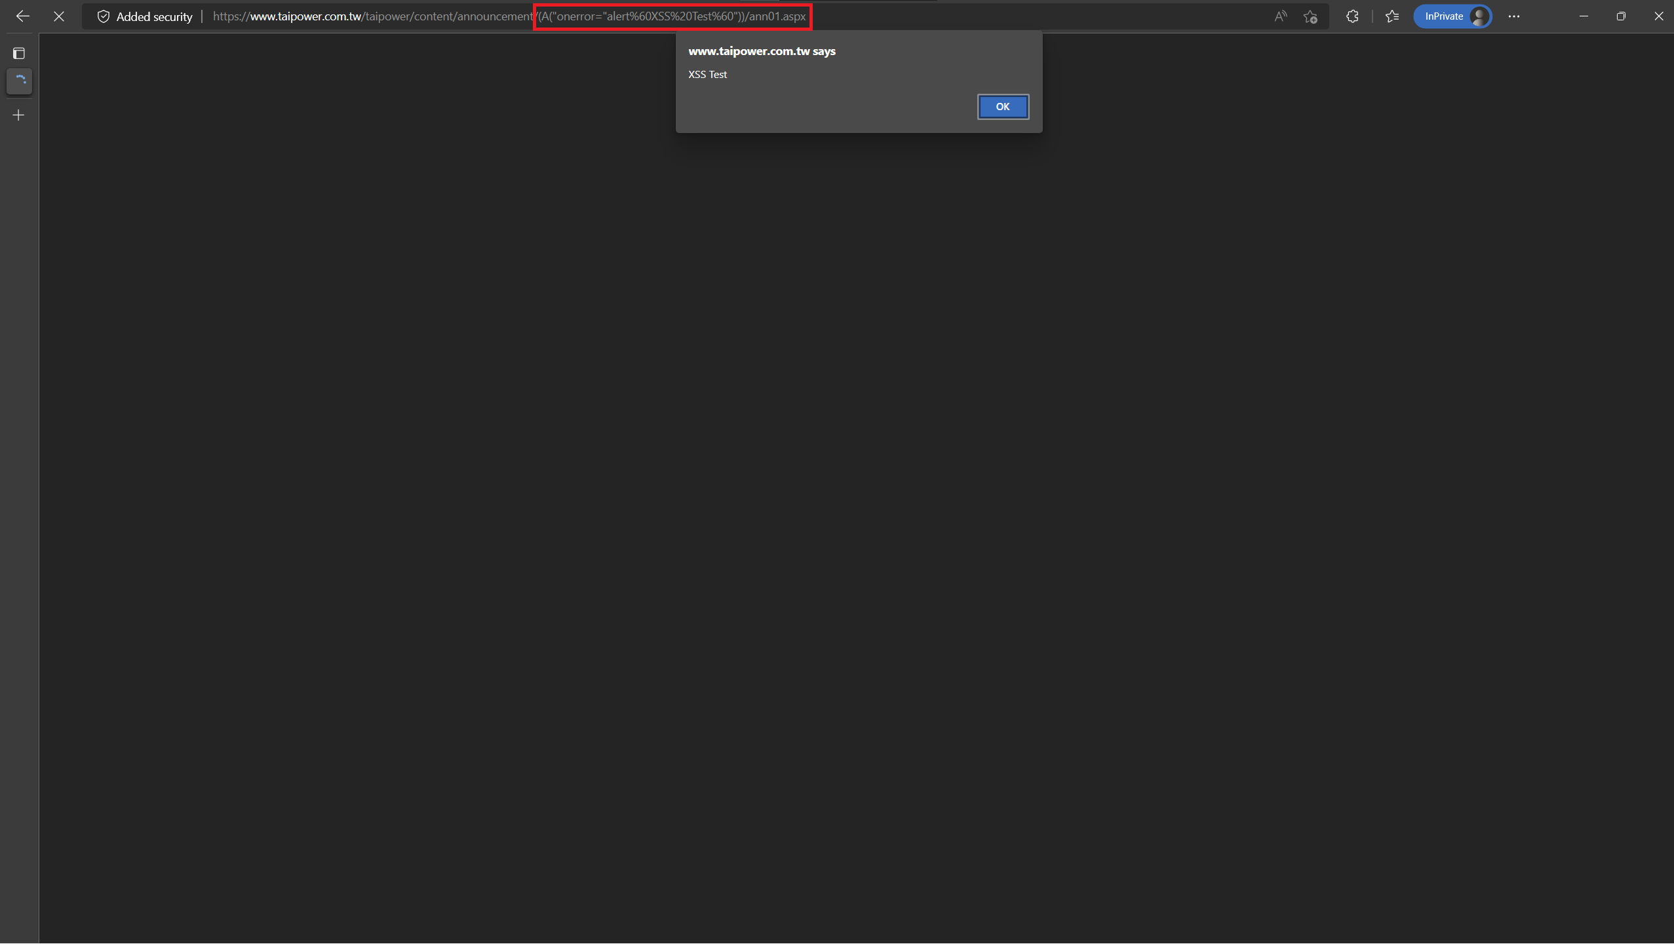Click the OK button in alert dialog
The width and height of the screenshot is (1674, 944).
tap(1003, 107)
